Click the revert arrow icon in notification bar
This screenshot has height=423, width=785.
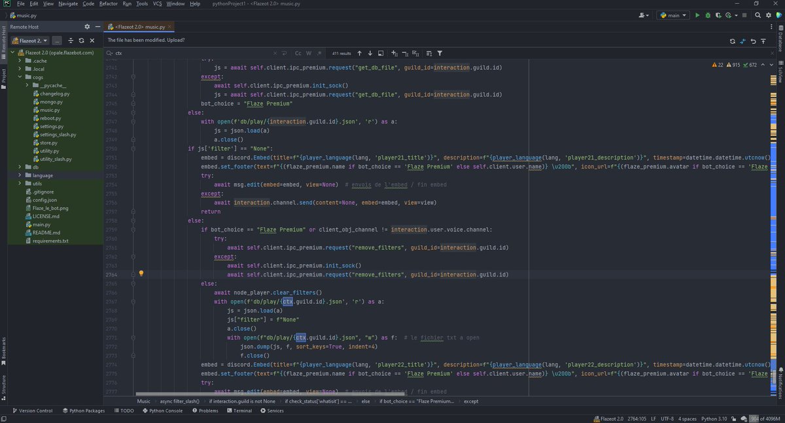753,41
